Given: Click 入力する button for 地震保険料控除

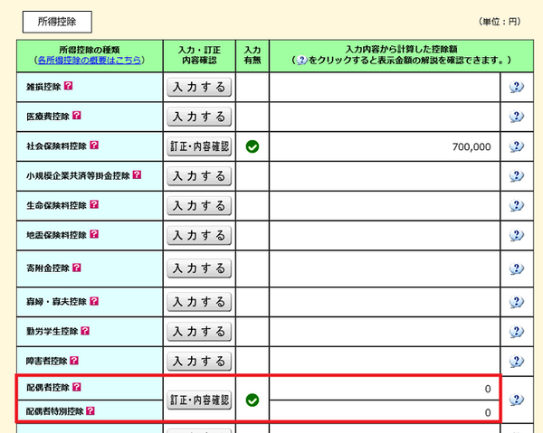Looking at the screenshot, I should [199, 236].
